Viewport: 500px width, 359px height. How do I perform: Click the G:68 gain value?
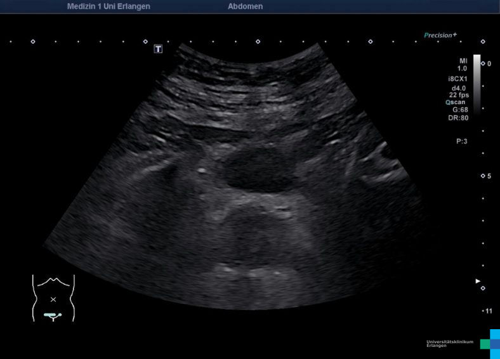(x=459, y=110)
